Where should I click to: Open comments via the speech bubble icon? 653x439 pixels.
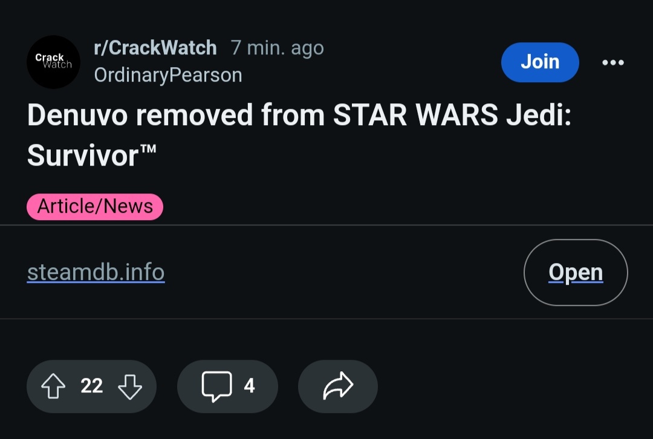(216, 386)
